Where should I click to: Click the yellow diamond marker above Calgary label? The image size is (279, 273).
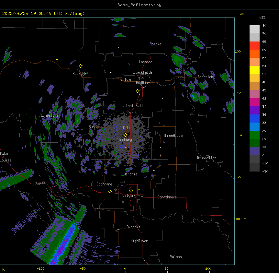pos(131,191)
